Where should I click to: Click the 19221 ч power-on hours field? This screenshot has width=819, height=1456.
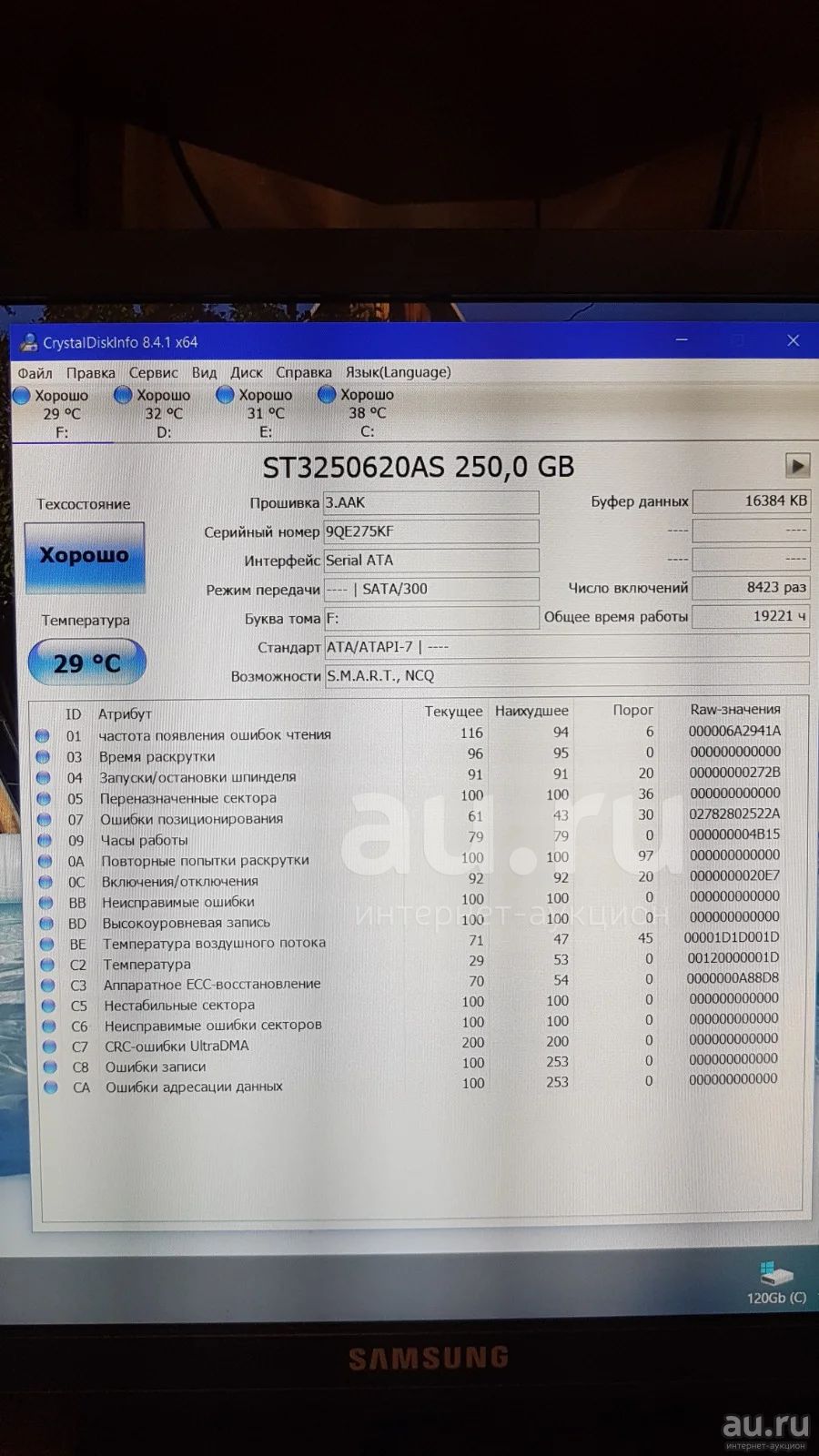[751, 616]
